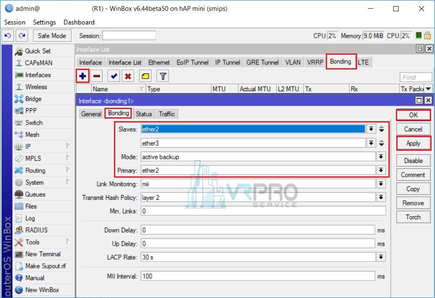This screenshot has height=298, width=435.
Task: Click the green status indicator square
Action: (418, 36)
